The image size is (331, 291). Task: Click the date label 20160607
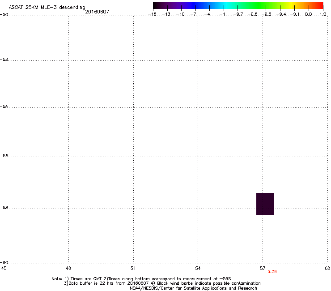point(97,12)
